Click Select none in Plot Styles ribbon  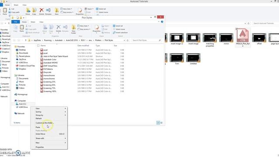tap(119, 29)
